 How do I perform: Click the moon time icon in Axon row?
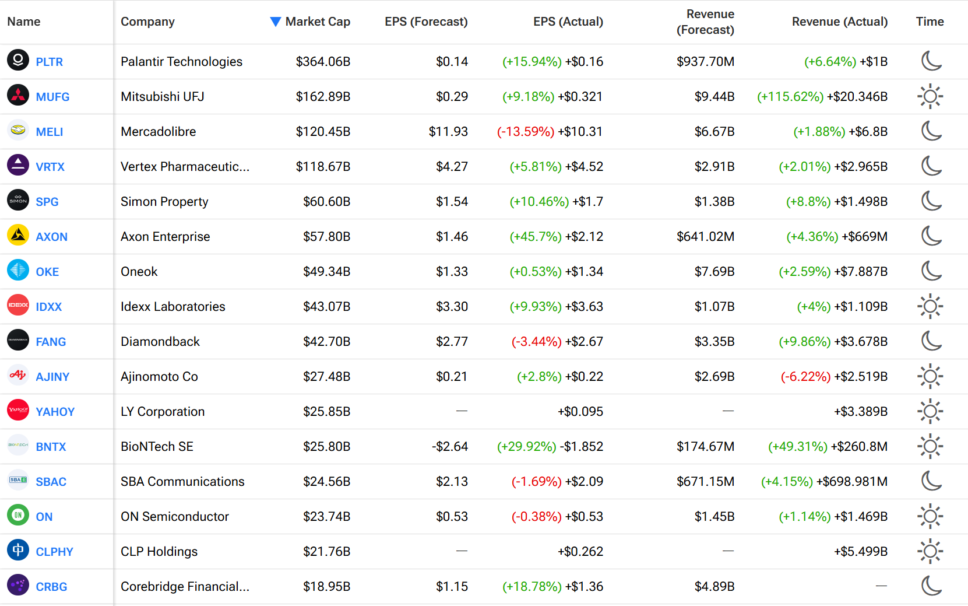click(x=931, y=236)
